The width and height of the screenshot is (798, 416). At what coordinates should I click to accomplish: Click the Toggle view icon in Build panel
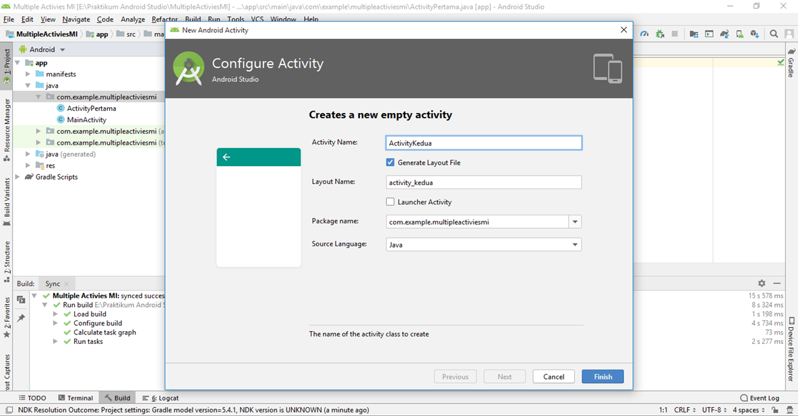(21, 300)
